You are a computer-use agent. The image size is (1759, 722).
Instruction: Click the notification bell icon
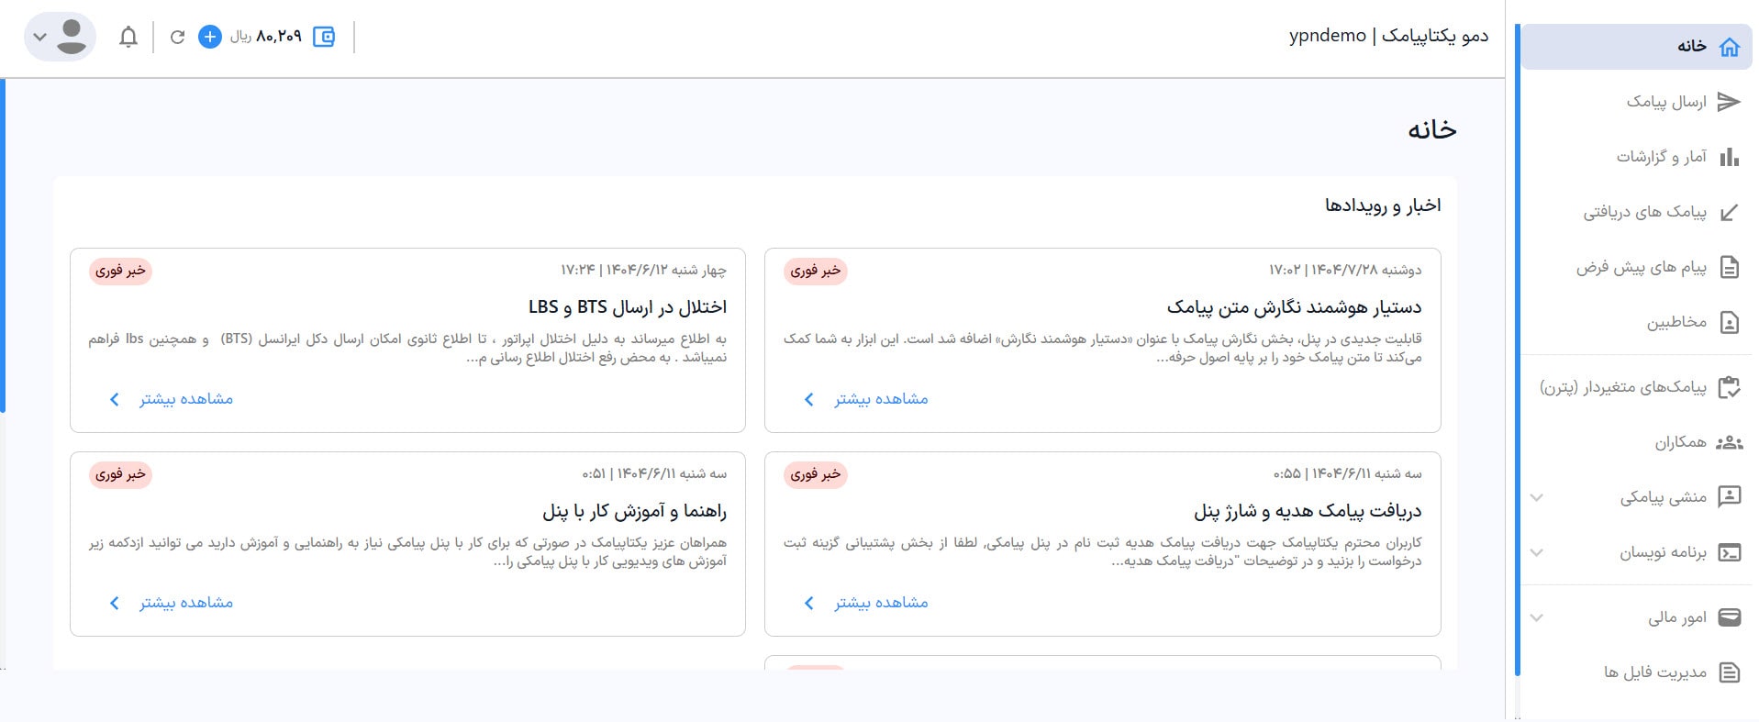(128, 37)
